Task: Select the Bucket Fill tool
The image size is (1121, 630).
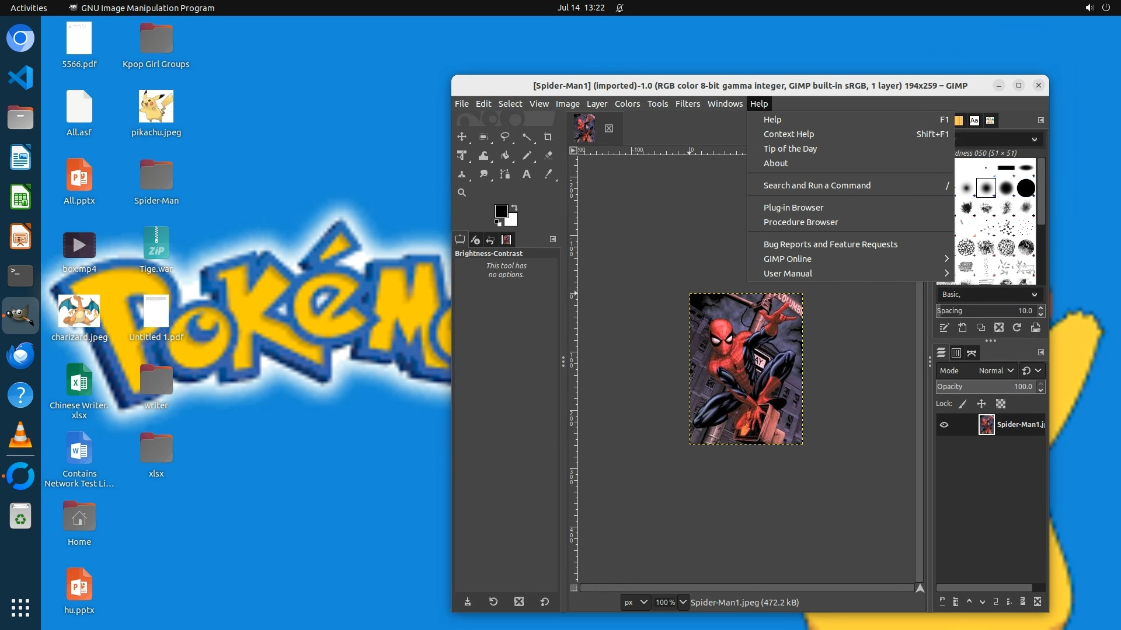Action: click(x=505, y=156)
